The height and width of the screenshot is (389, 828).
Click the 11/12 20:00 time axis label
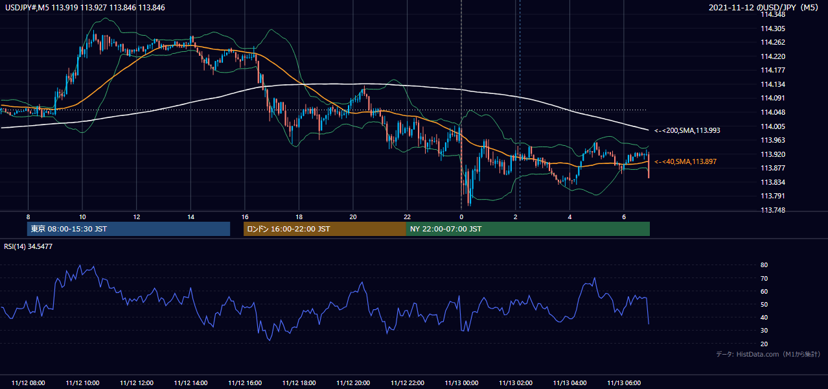pos(353,383)
